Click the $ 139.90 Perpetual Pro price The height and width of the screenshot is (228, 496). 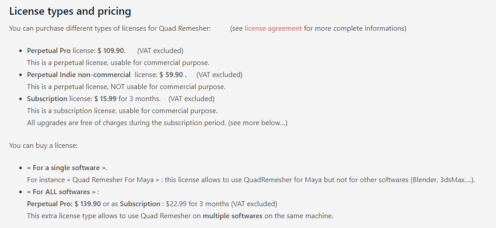coord(88,204)
